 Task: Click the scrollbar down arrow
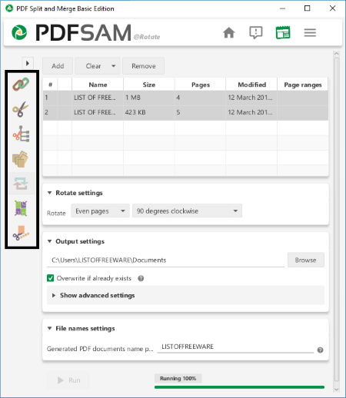click(x=337, y=390)
